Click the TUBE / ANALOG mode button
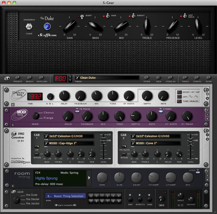 pos(179,101)
